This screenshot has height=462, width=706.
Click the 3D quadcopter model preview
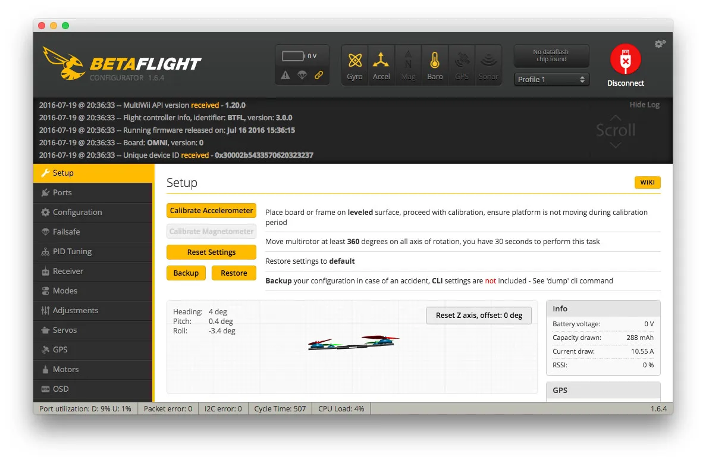(x=353, y=344)
